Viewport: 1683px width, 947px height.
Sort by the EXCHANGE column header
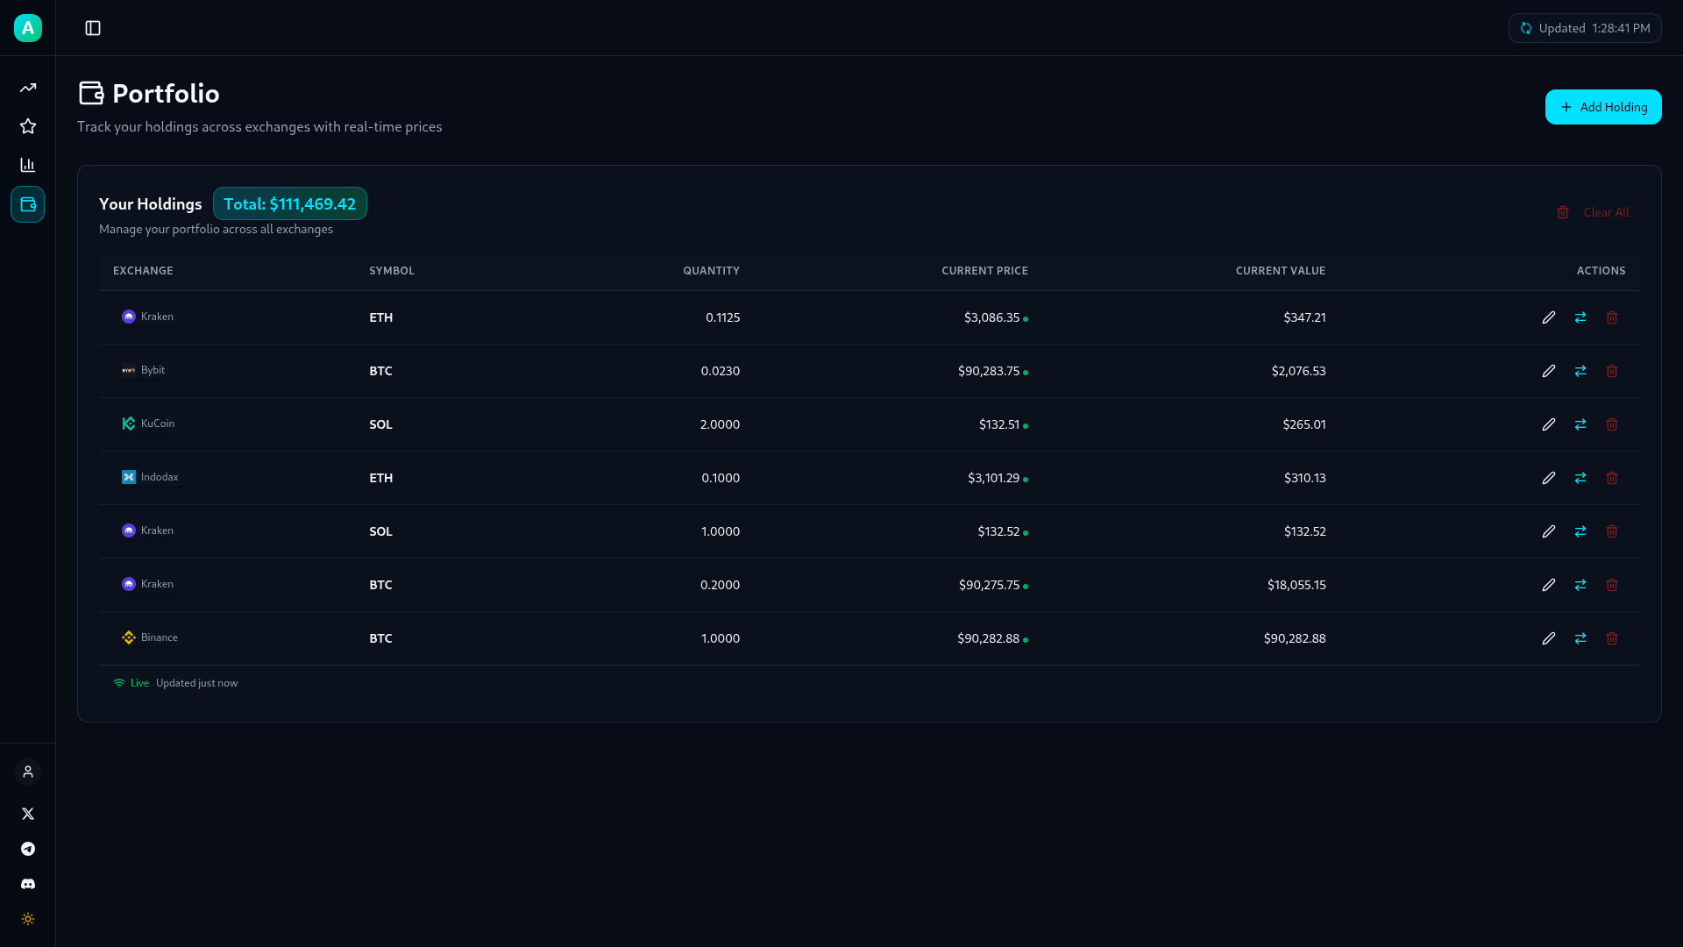[x=142, y=270]
